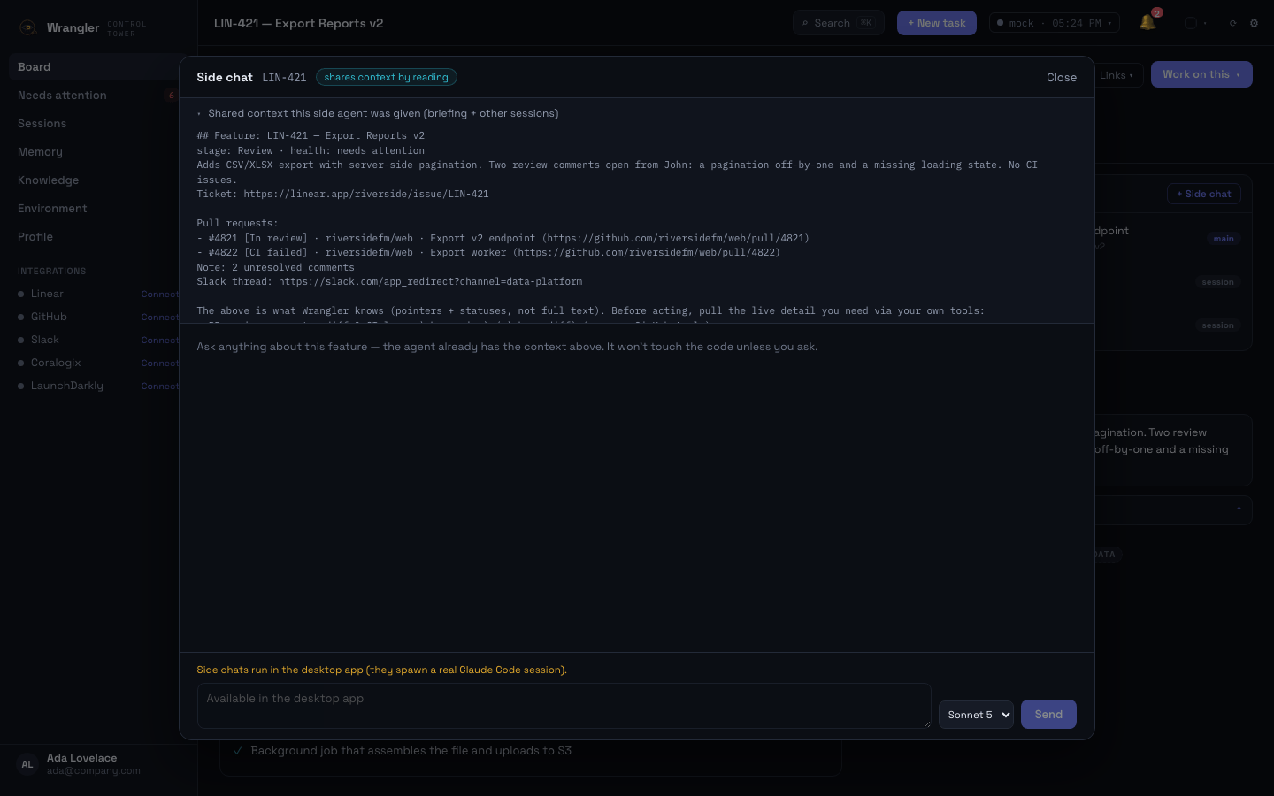
Task: Click the Search field in top bar
Action: (x=839, y=23)
